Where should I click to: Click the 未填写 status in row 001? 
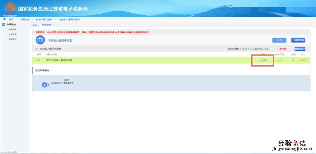303,60
